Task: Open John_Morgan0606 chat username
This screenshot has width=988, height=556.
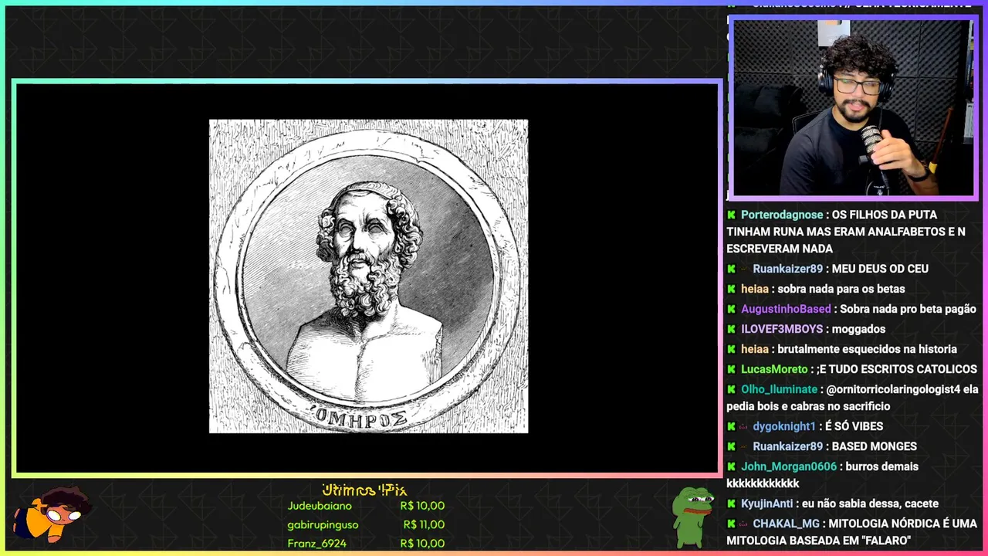Action: point(789,466)
